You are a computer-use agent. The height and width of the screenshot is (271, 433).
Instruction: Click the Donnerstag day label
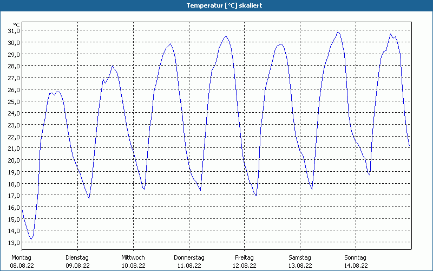[189, 258]
